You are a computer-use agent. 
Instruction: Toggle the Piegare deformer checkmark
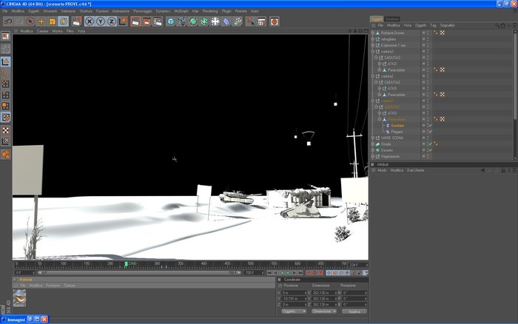(431, 132)
